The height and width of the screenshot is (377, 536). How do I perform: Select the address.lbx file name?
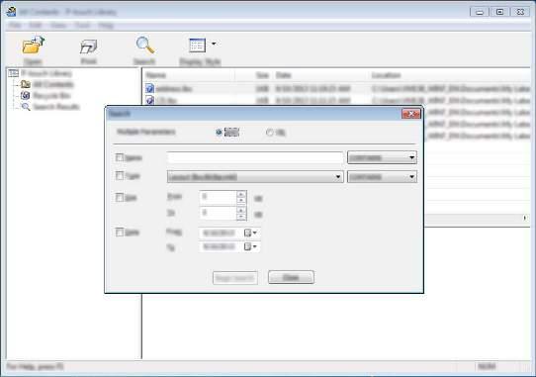pos(174,89)
